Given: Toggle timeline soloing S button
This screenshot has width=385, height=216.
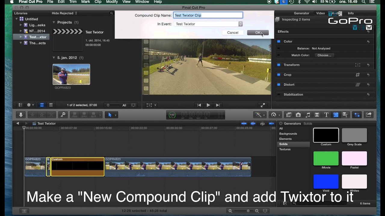Looking at the screenshot, I should point(263,124).
